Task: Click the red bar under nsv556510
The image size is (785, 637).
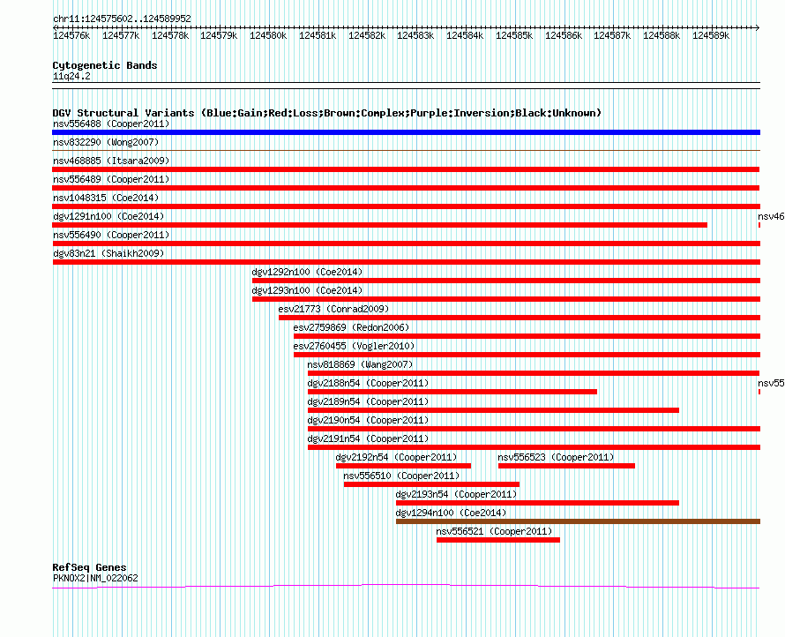Action: pos(431,484)
